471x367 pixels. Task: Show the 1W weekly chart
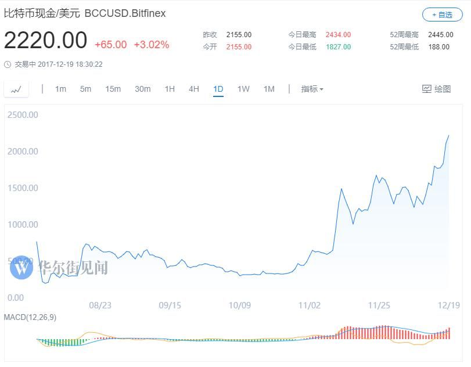(x=243, y=89)
